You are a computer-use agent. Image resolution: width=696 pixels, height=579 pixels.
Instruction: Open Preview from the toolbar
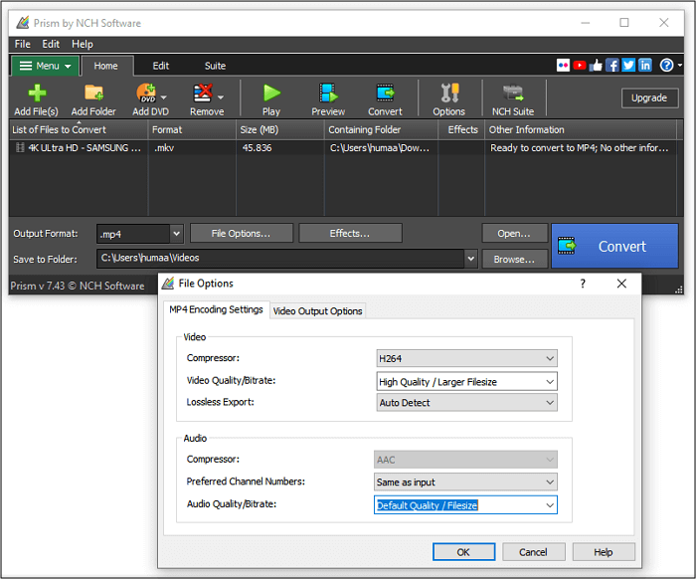(328, 97)
